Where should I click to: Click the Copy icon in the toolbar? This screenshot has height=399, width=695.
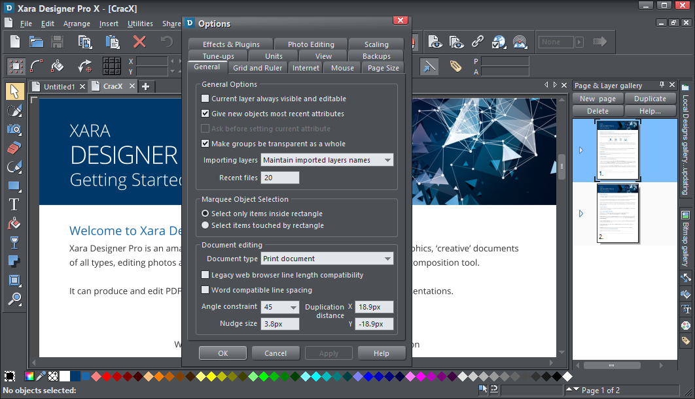(84, 42)
